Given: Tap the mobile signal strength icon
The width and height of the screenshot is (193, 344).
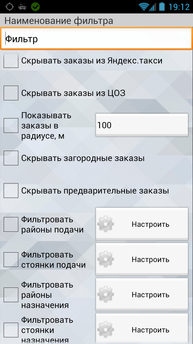Looking at the screenshot, I should pyautogui.click(x=153, y=7).
